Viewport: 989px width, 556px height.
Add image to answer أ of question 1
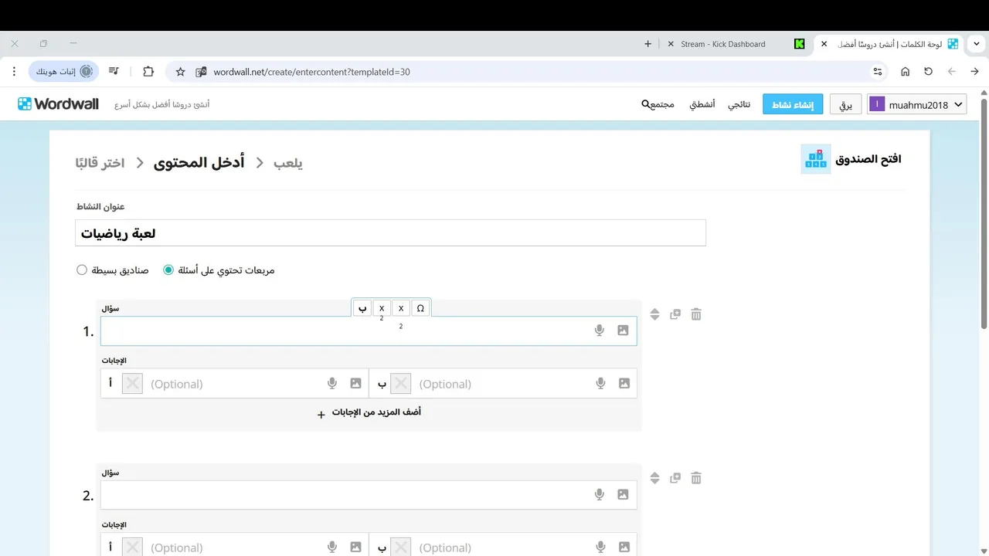coord(355,383)
